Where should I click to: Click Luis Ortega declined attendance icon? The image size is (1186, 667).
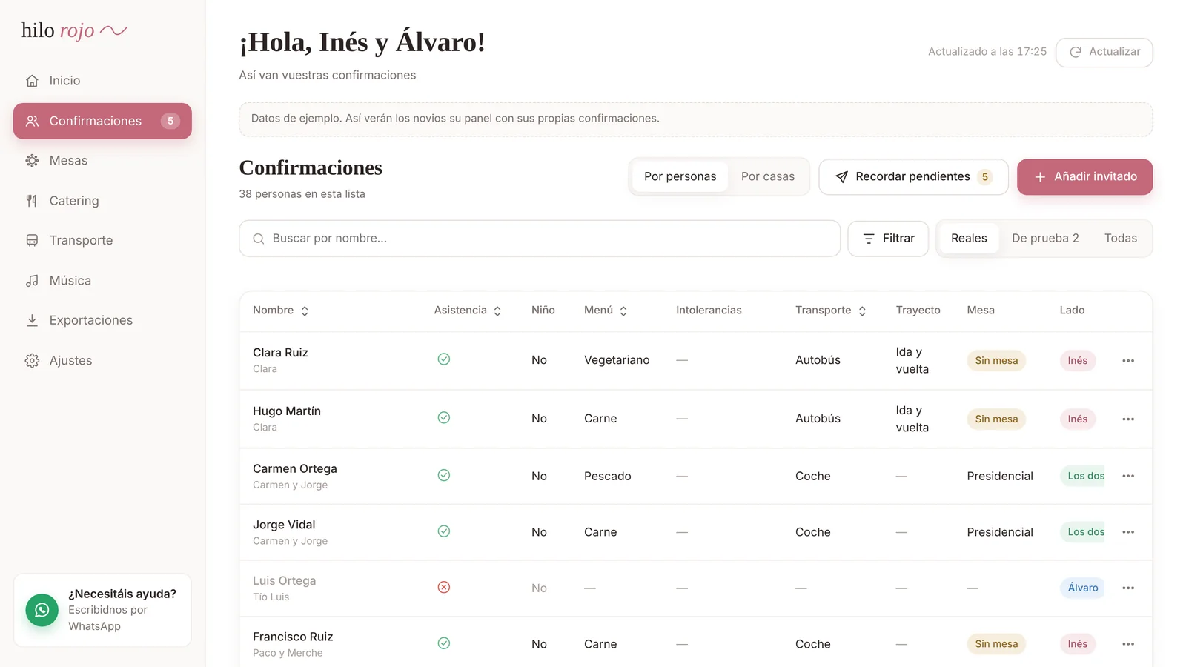[444, 588]
